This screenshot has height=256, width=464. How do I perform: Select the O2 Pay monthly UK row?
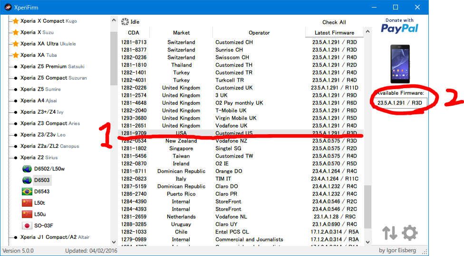point(241,103)
